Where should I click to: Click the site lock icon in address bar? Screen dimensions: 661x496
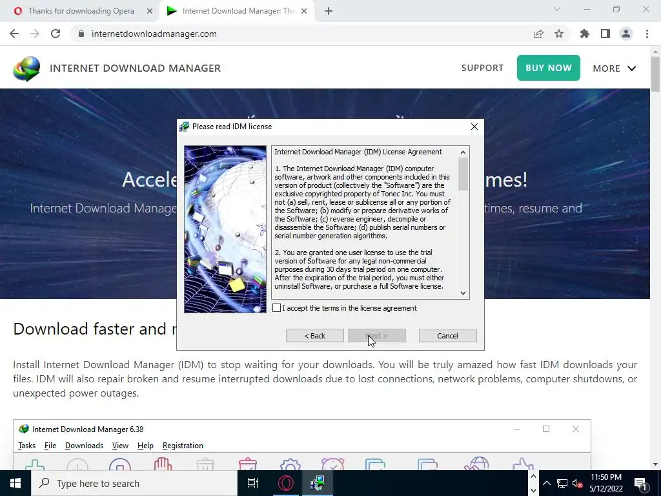(81, 34)
